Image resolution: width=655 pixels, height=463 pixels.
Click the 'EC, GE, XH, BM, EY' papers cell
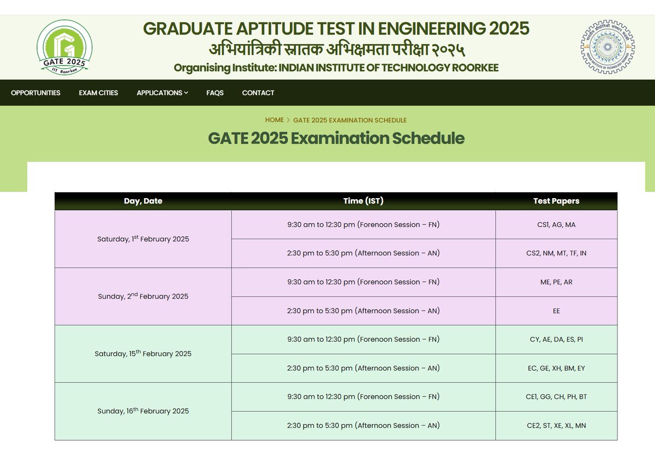(x=556, y=368)
